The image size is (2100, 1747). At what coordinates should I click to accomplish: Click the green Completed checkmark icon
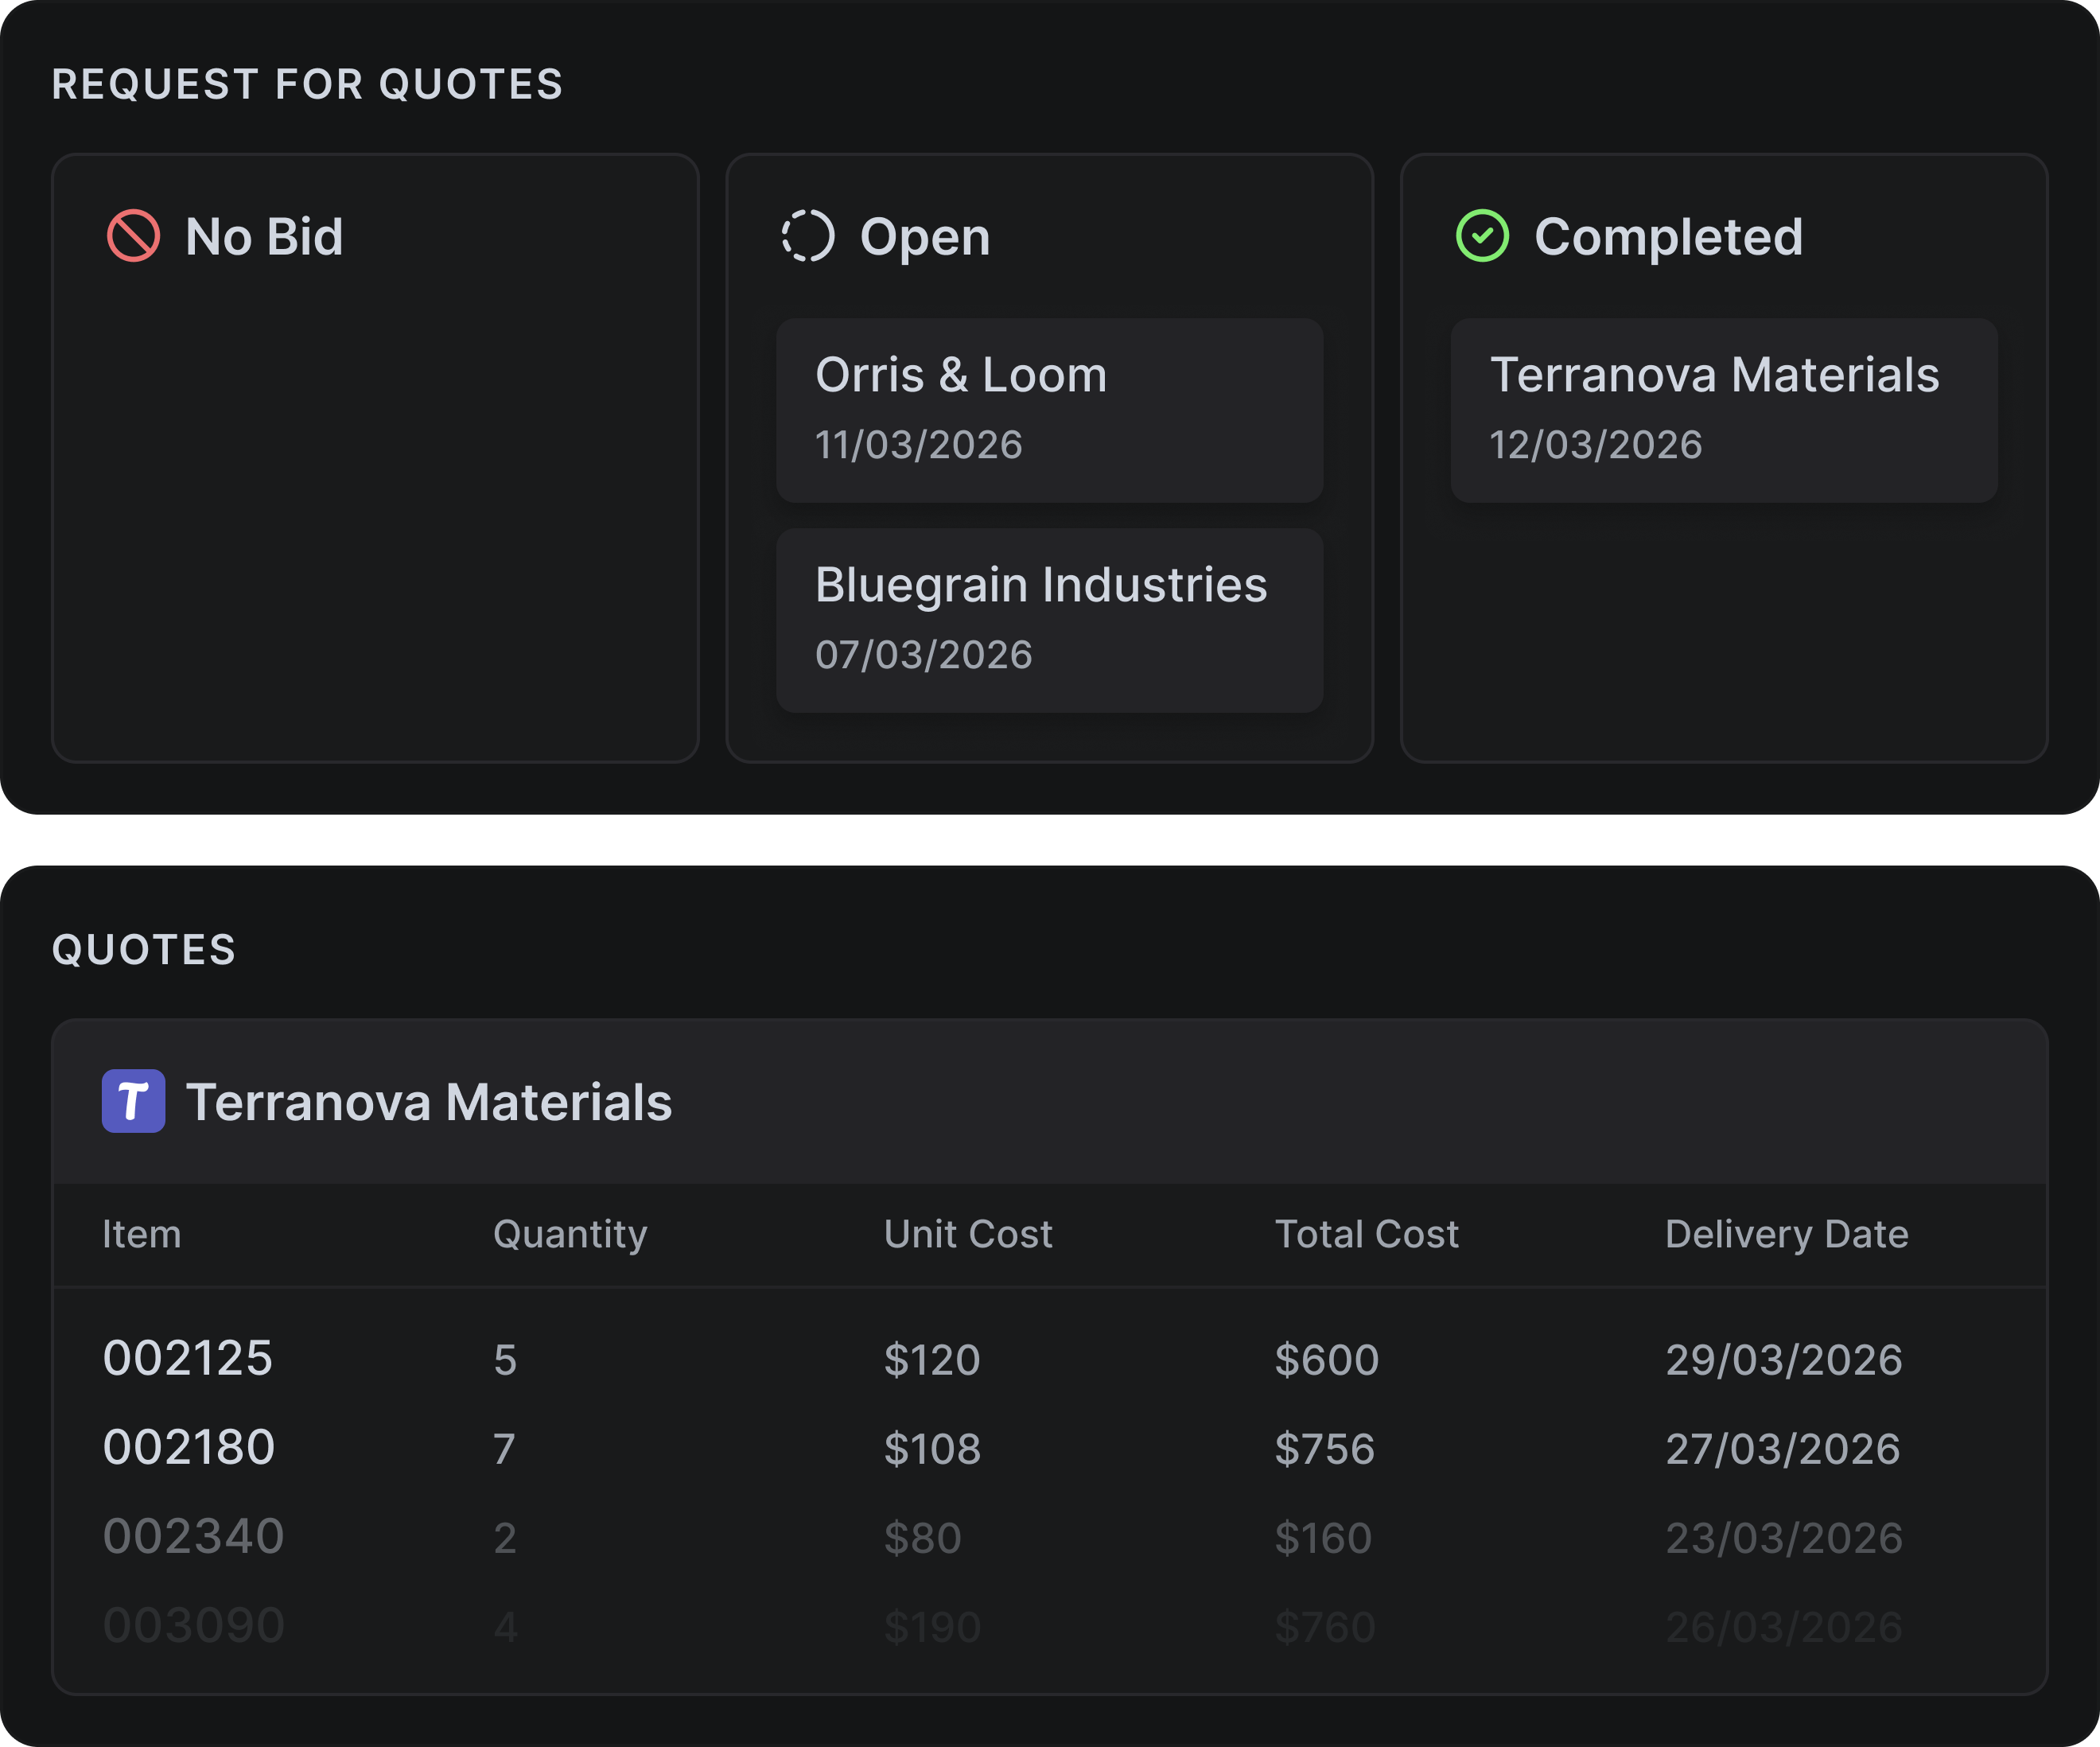(1482, 236)
